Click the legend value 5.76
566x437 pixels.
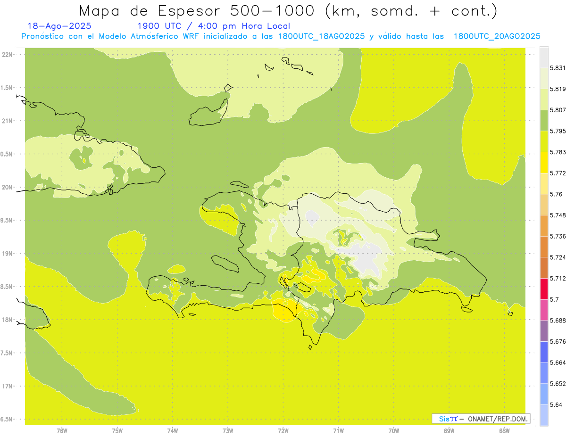pyautogui.click(x=556, y=194)
